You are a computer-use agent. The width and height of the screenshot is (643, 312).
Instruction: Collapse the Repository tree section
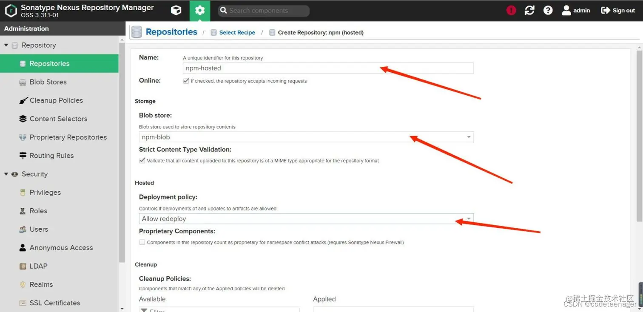(6, 45)
